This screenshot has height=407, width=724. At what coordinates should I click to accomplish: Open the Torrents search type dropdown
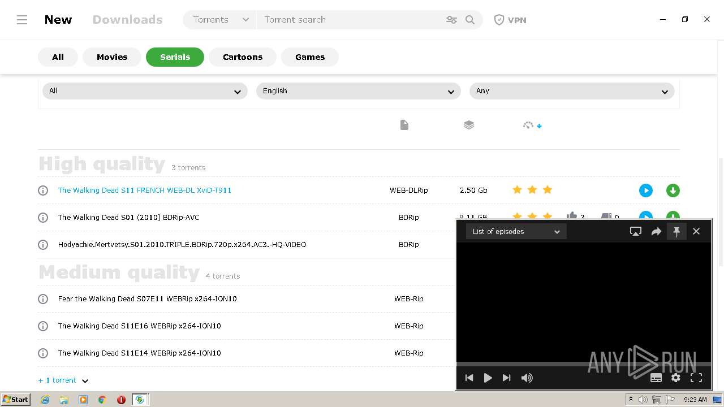pyautogui.click(x=220, y=20)
